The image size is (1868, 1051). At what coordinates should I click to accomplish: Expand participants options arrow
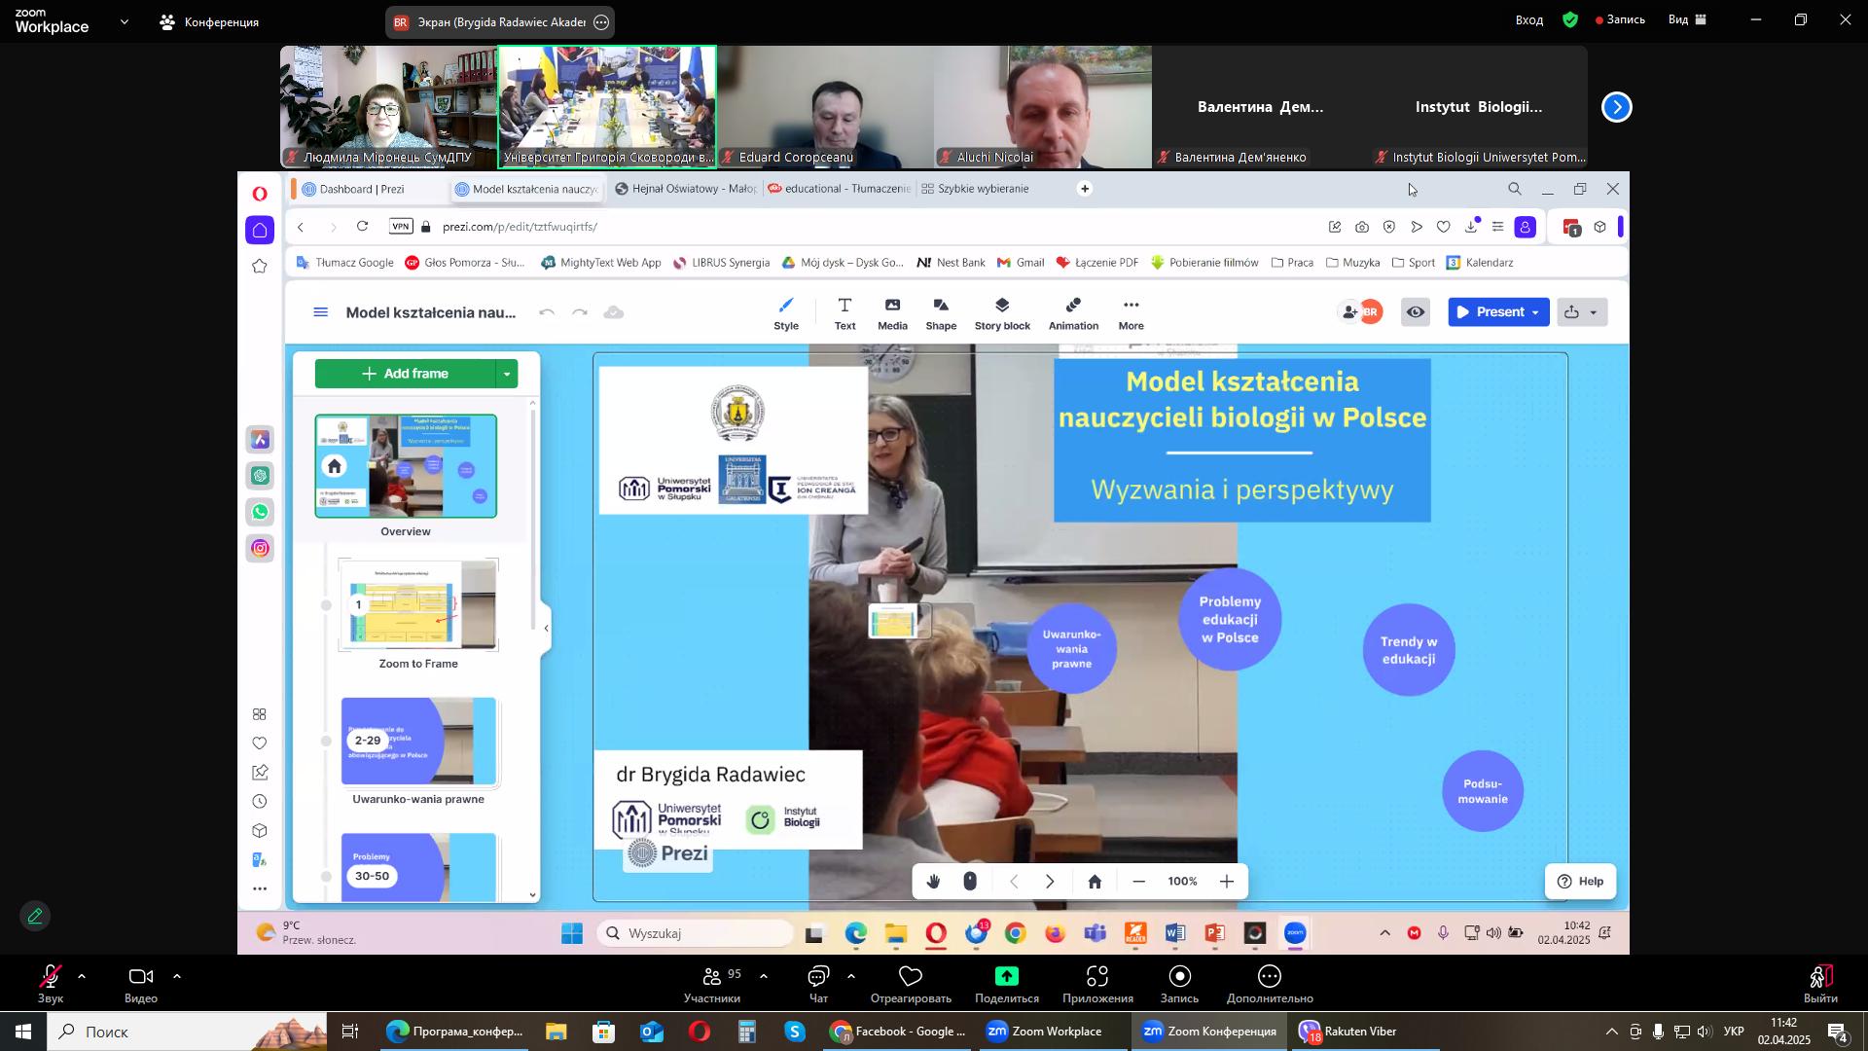[764, 976]
